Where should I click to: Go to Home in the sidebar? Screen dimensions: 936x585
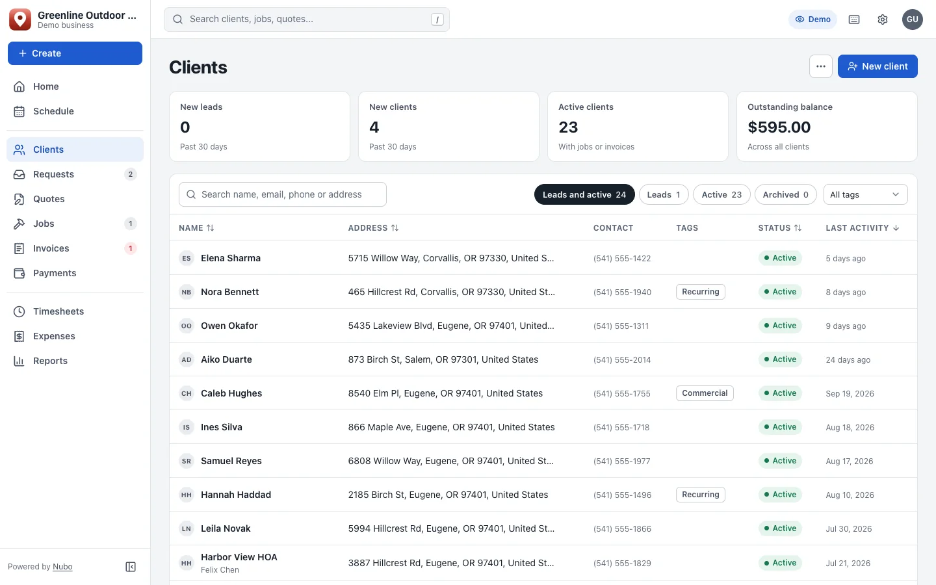pyautogui.click(x=75, y=86)
